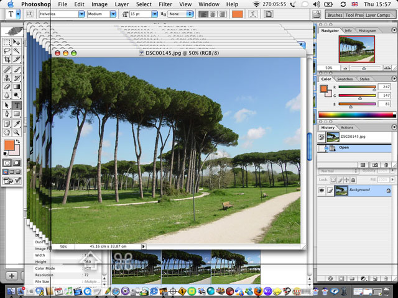
Task: Create new layer in Layers palette
Action: [x=375, y=279]
